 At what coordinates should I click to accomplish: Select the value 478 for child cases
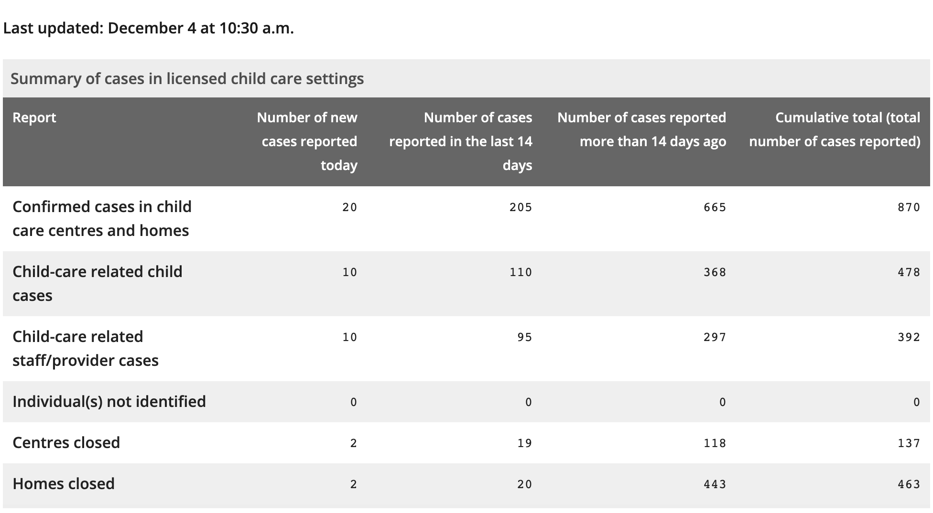tap(909, 272)
